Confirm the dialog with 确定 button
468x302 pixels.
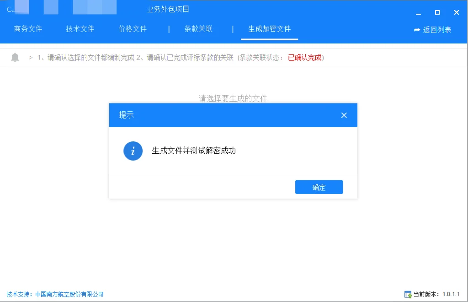tap(319, 187)
